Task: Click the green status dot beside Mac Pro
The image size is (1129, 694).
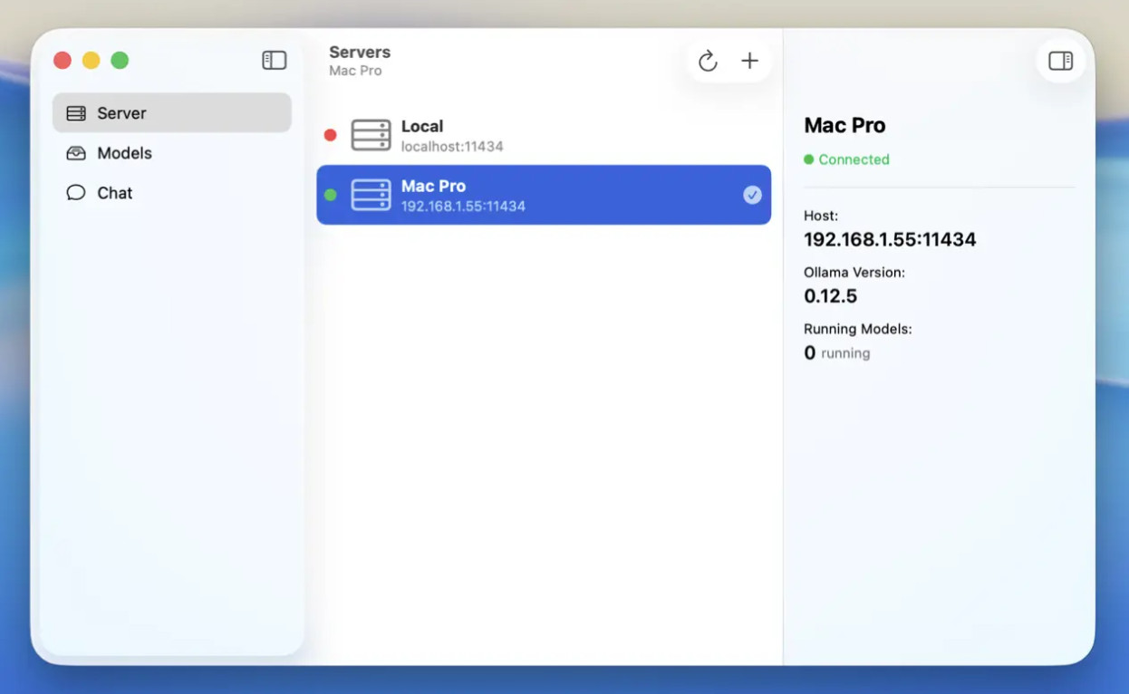Action: point(330,195)
